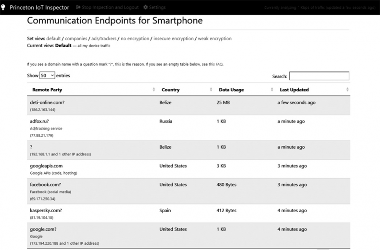This screenshot has width=380, height=250.
Task: Select the insecure encryption view
Action: pyautogui.click(x=174, y=39)
